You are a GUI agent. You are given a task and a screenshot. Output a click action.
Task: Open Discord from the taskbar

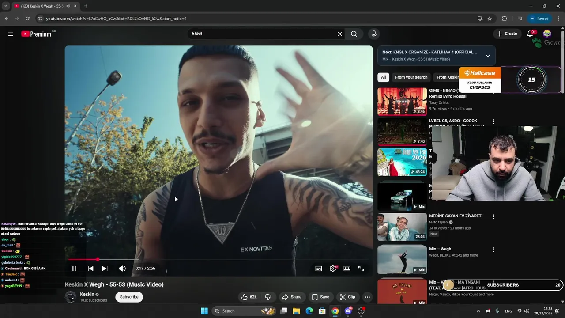pos(348,311)
